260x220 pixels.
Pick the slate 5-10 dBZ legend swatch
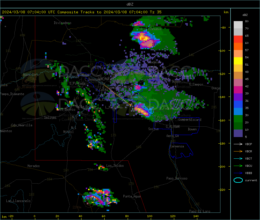click(238, 133)
